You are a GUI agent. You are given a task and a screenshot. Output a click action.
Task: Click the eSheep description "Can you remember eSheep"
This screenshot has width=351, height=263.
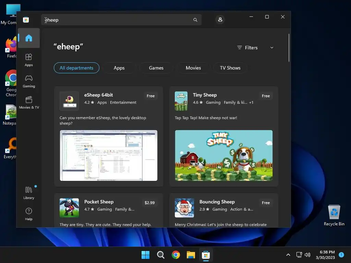[x=103, y=120]
